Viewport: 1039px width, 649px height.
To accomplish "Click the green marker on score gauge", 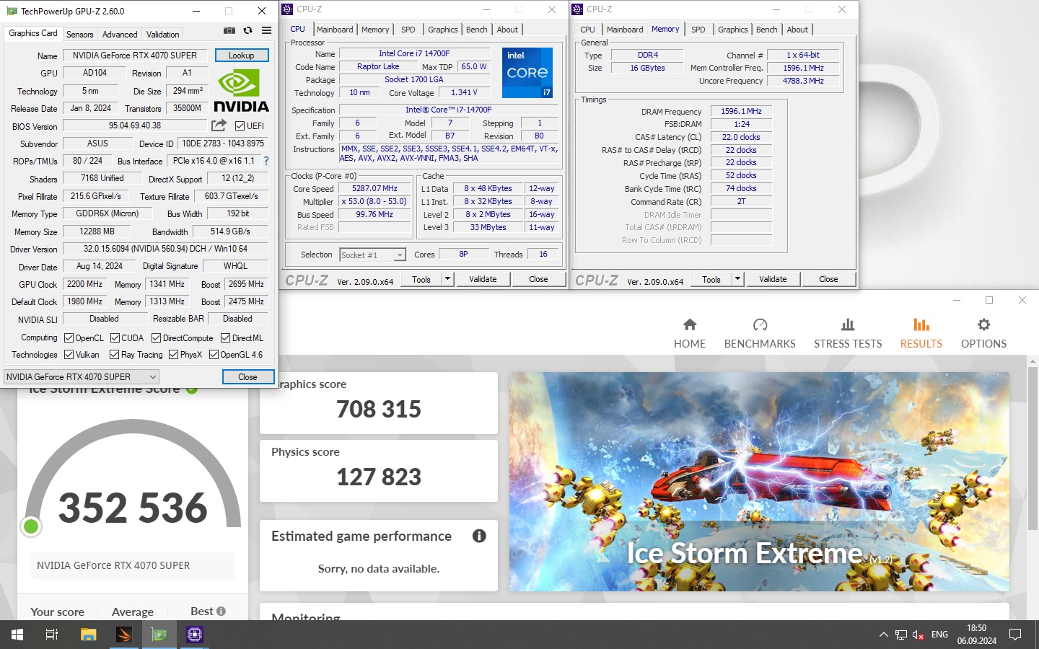I will coord(31,526).
